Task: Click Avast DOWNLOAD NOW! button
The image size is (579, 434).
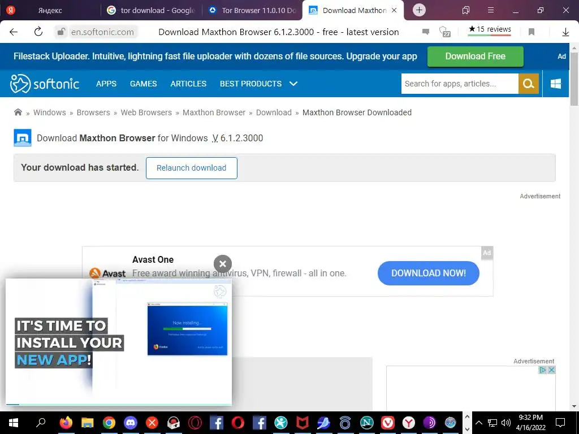Action: point(429,273)
